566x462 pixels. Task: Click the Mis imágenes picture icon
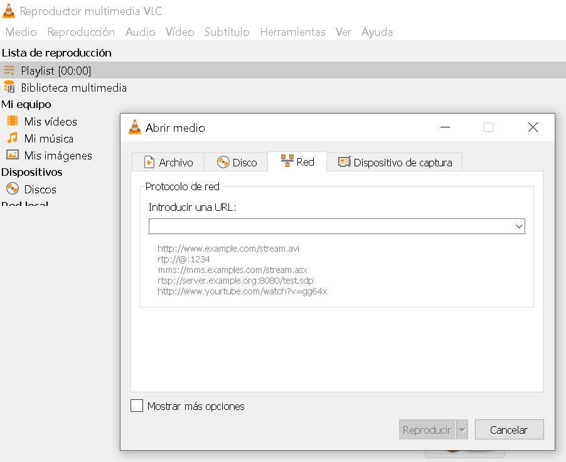(x=13, y=155)
